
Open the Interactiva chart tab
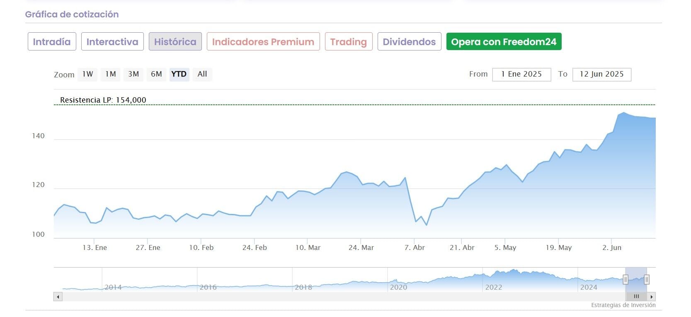[x=112, y=42]
